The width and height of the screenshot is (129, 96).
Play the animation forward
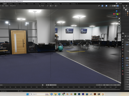52,85
